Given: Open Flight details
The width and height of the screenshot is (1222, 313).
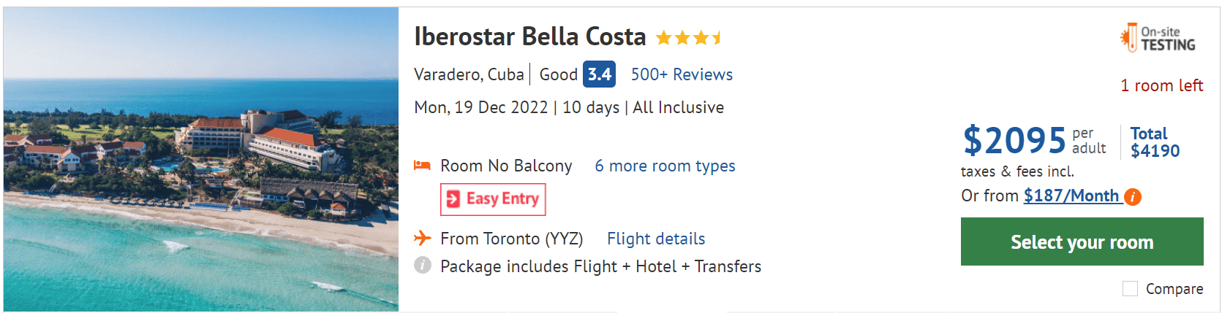Looking at the screenshot, I should 656,239.
